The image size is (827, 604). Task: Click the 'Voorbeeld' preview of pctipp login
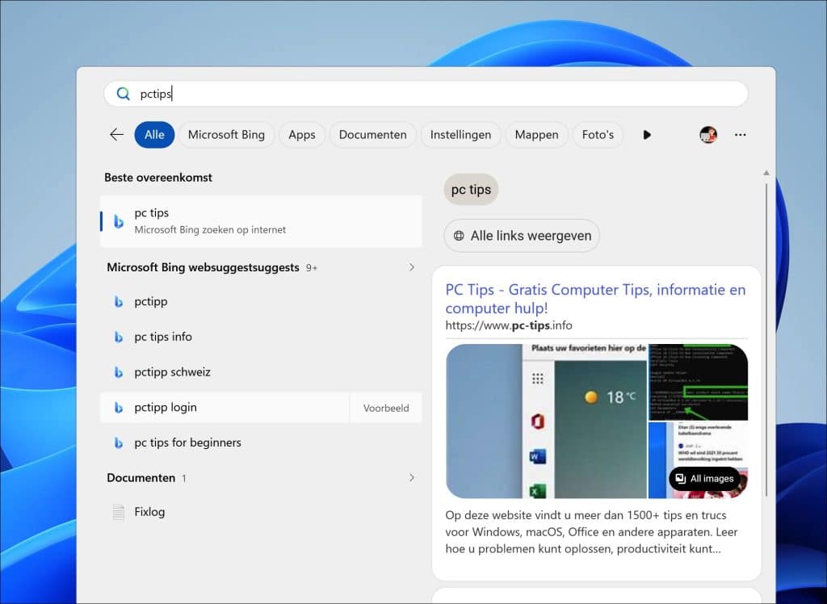click(386, 408)
